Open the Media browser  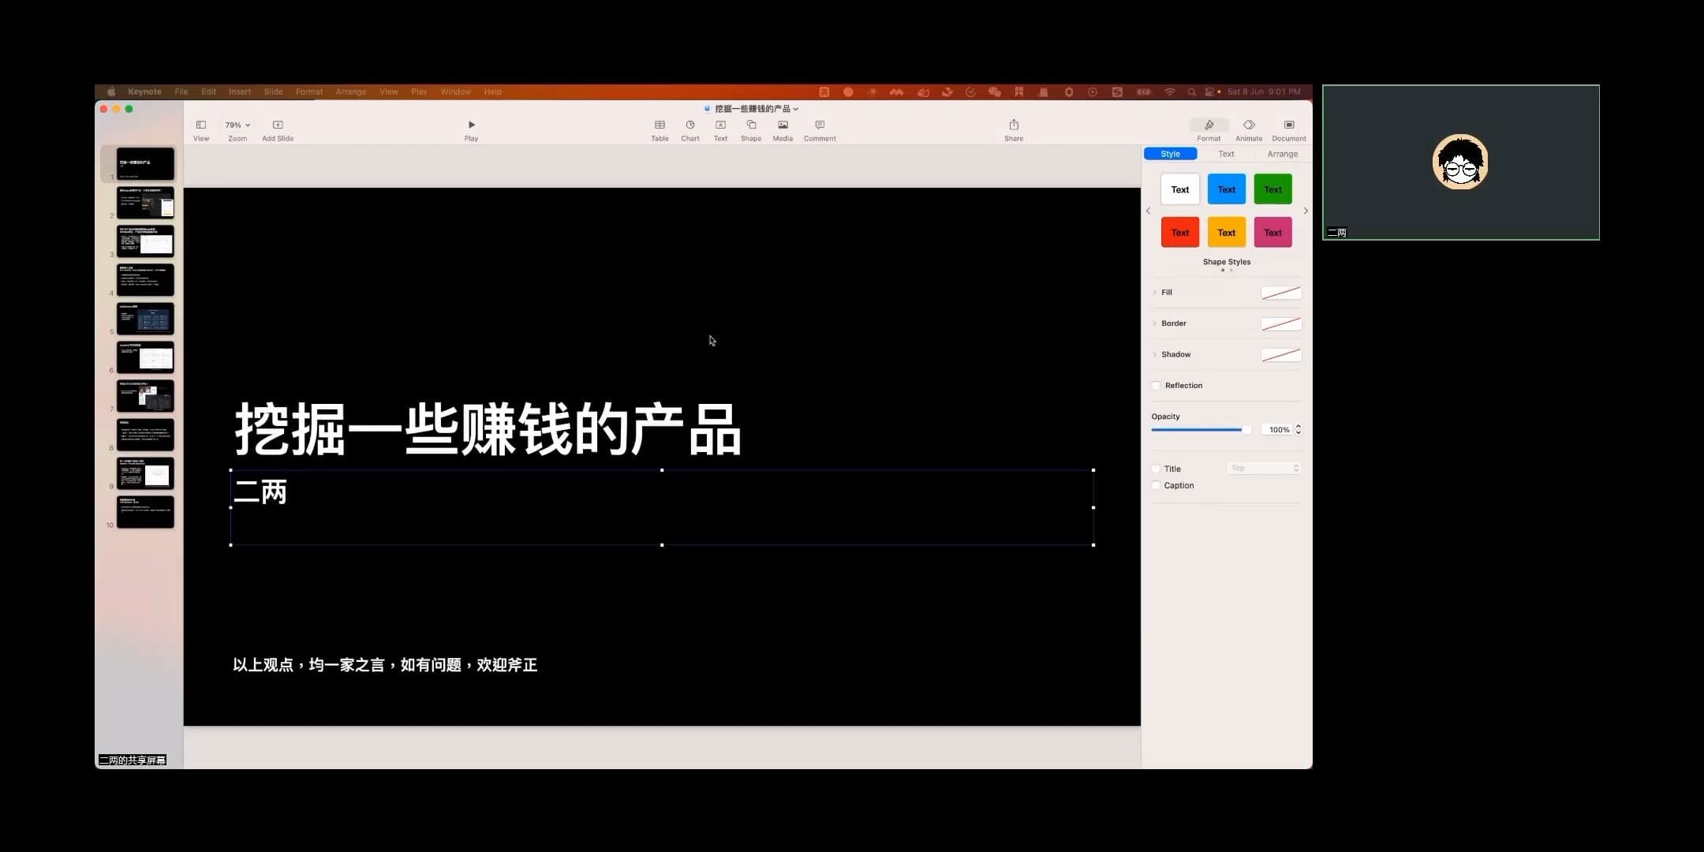[782, 129]
